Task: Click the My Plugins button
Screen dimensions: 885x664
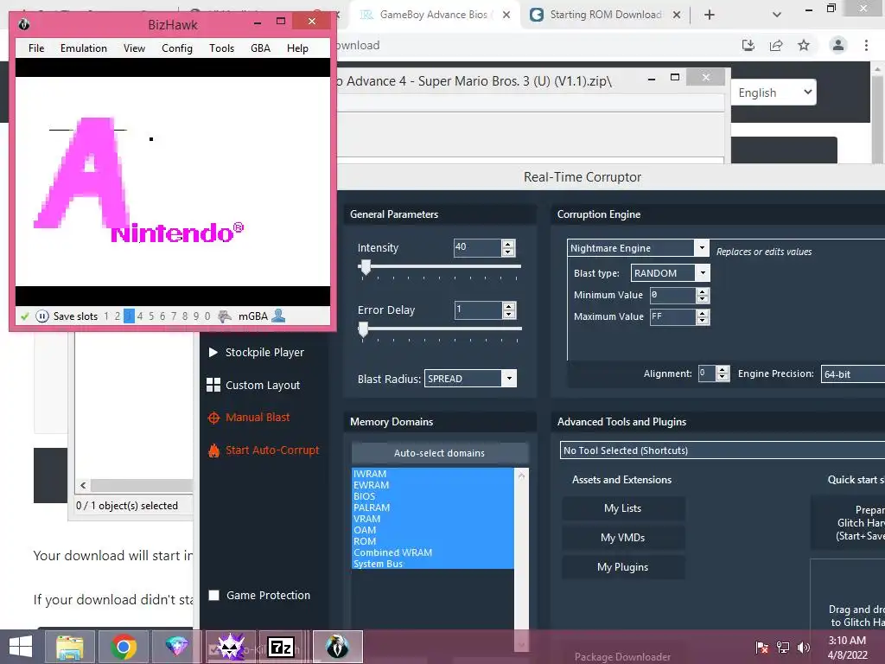Action: coord(622,567)
